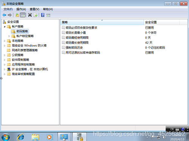Open the 文件(F) menu
The height and width of the screenshot is (141, 189).
point(8,9)
